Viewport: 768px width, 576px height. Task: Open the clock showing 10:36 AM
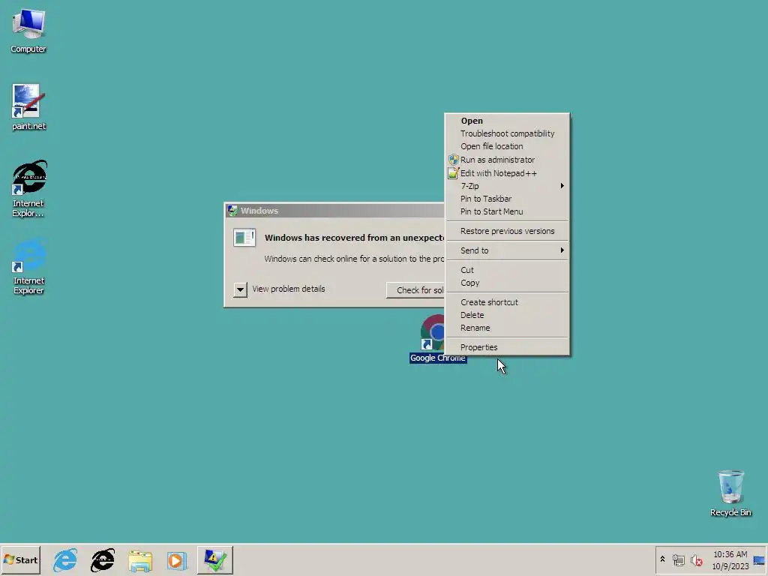tap(730, 560)
